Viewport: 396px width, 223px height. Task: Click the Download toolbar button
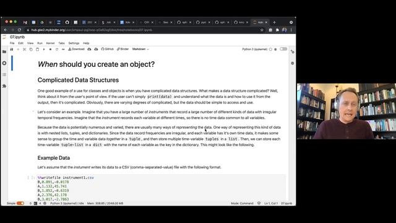click(x=76, y=49)
